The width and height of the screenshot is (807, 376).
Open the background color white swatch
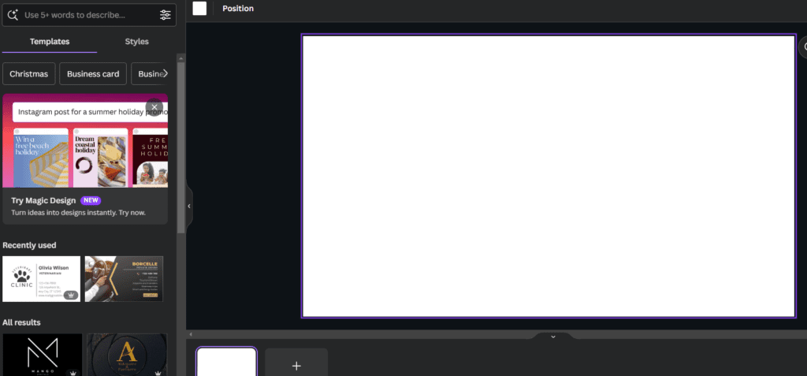tap(199, 8)
